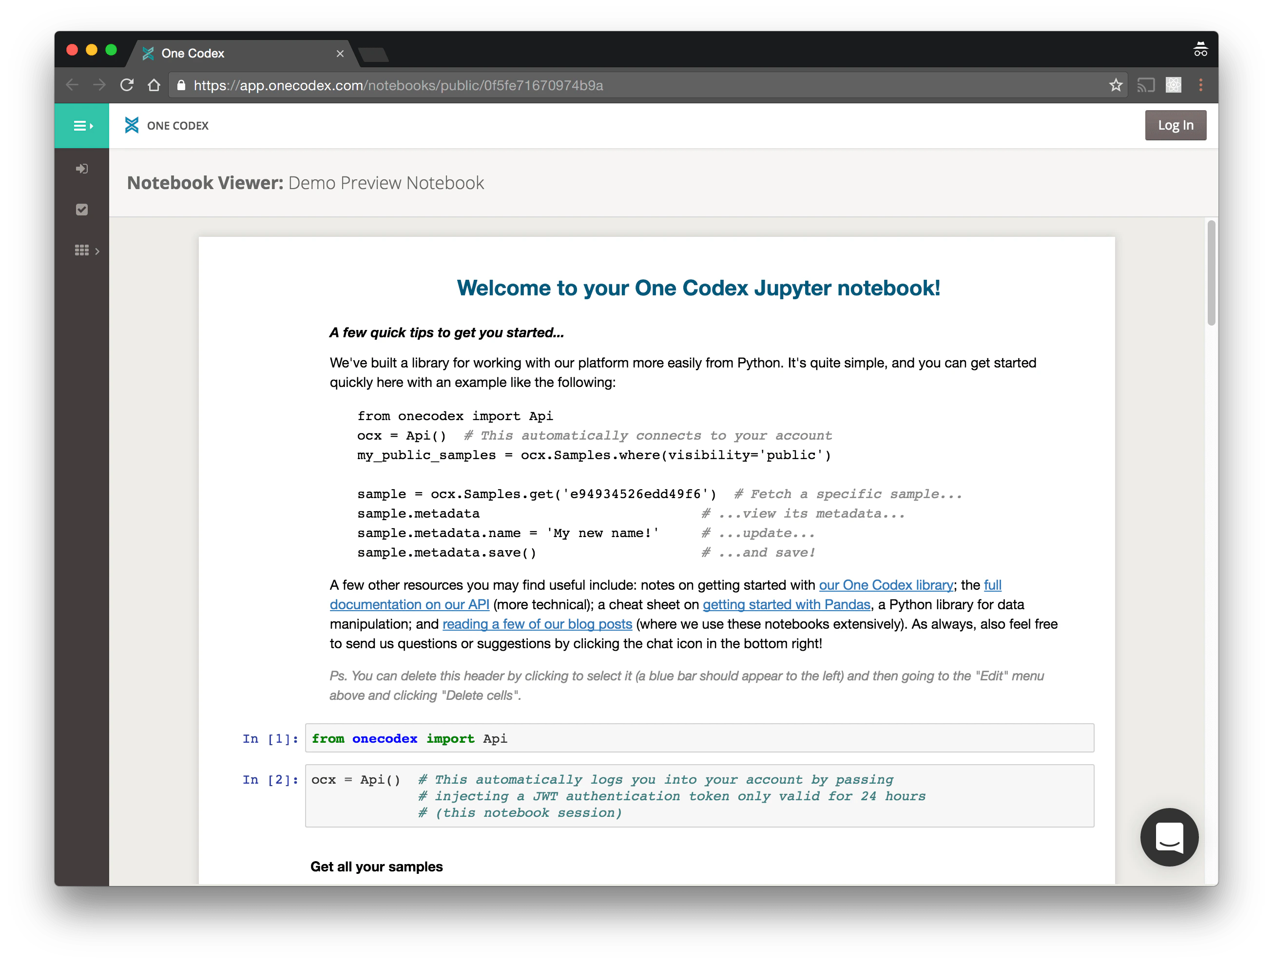Select the One Codex browser tab
1273x964 pixels.
pyautogui.click(x=242, y=54)
